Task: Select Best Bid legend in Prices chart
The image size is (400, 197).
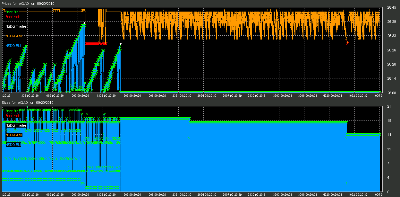Action: 12,12
